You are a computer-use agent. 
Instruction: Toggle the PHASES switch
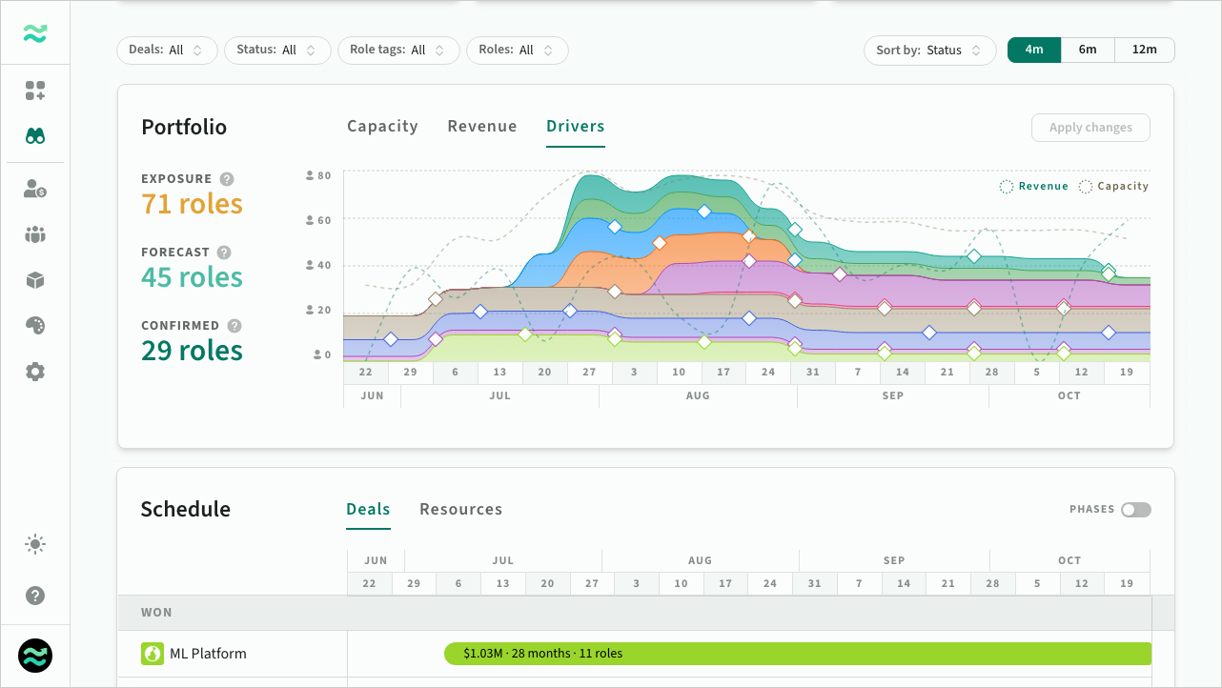click(1136, 510)
